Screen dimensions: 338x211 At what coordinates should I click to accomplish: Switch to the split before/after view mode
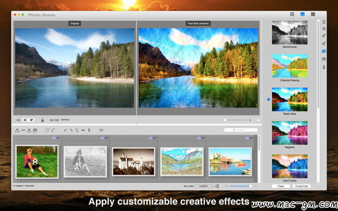[18, 120]
